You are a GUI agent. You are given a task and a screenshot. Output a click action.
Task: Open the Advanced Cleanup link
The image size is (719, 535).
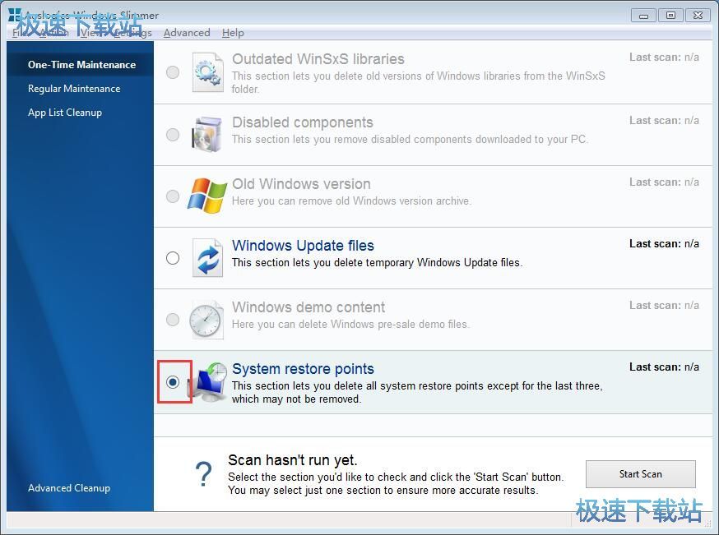[69, 488]
